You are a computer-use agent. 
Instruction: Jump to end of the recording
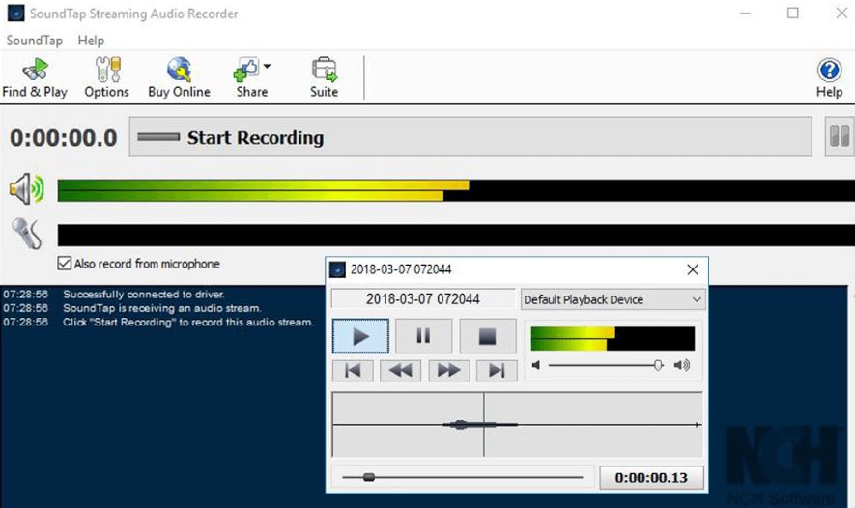coord(497,371)
